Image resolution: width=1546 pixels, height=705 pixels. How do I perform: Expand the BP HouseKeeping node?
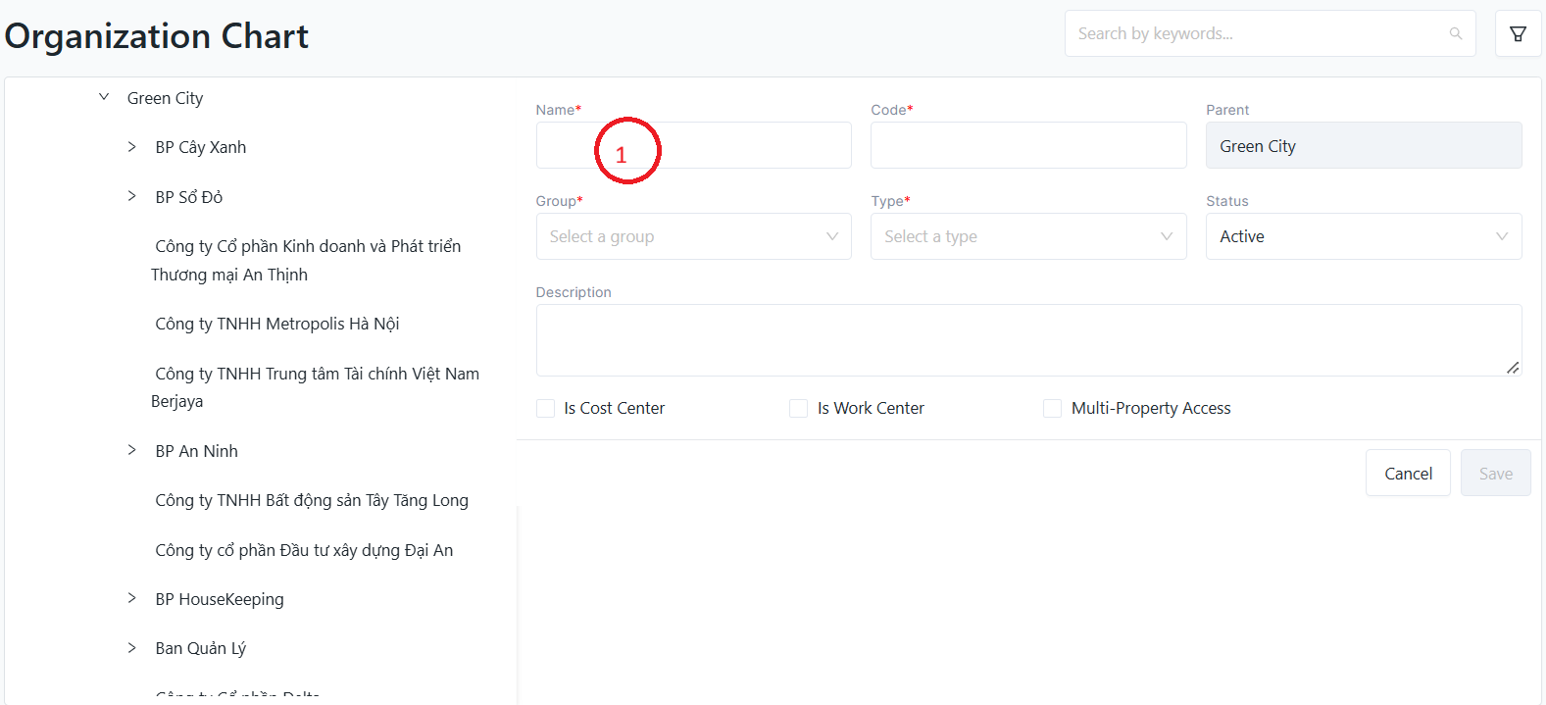131,598
